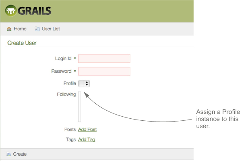Click the Following field label

pos(66,94)
